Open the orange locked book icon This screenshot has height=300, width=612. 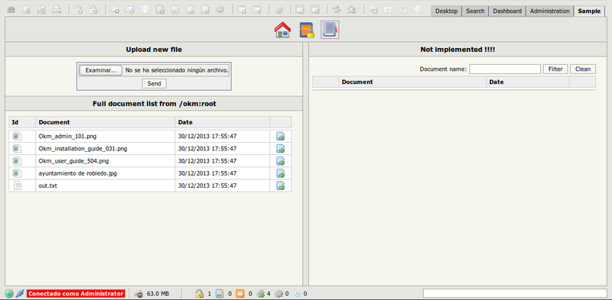(x=307, y=30)
